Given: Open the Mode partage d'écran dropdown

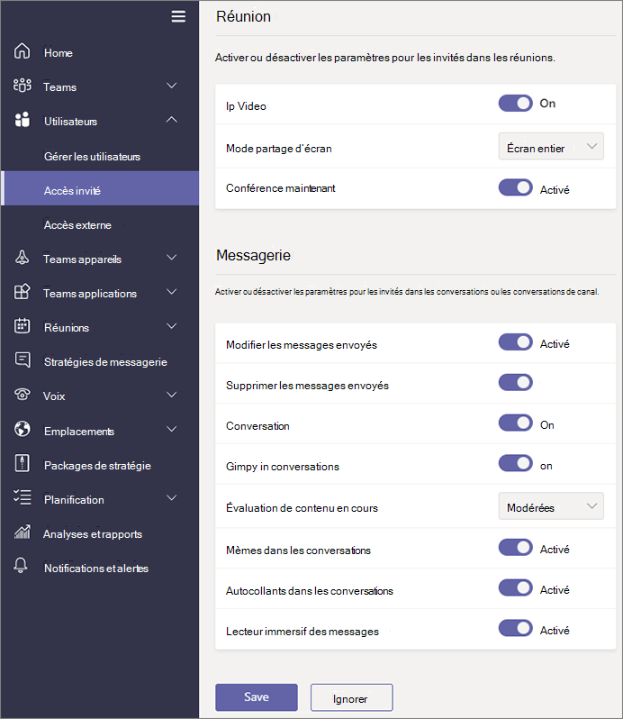Looking at the screenshot, I should [x=551, y=146].
